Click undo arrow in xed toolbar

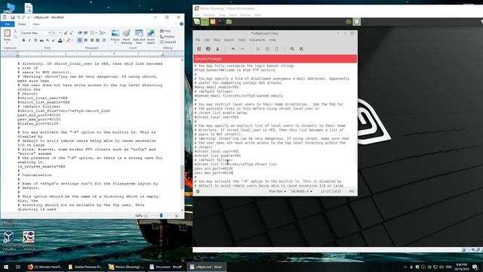(x=233, y=48)
